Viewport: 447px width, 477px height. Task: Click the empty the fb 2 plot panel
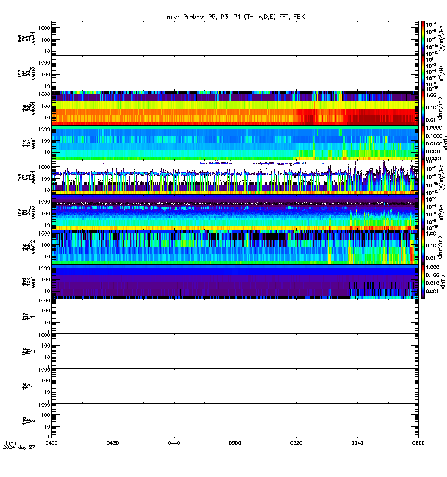(235, 421)
